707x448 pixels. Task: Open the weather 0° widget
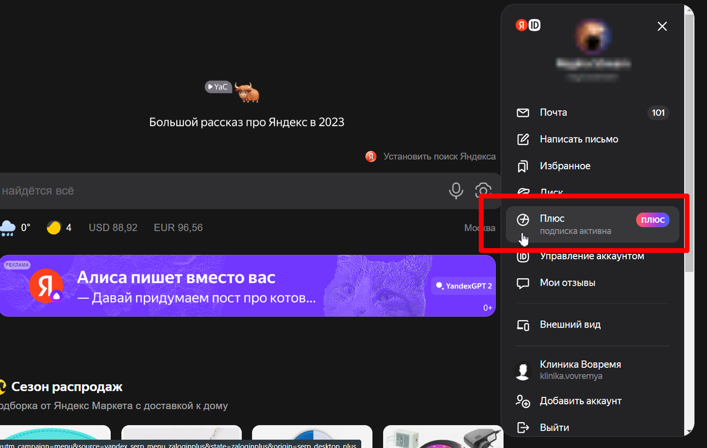click(15, 228)
